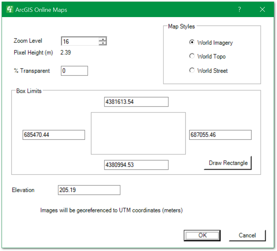Click inside the rectangle preview area
This screenshot has height=251, width=277.
[138, 133]
